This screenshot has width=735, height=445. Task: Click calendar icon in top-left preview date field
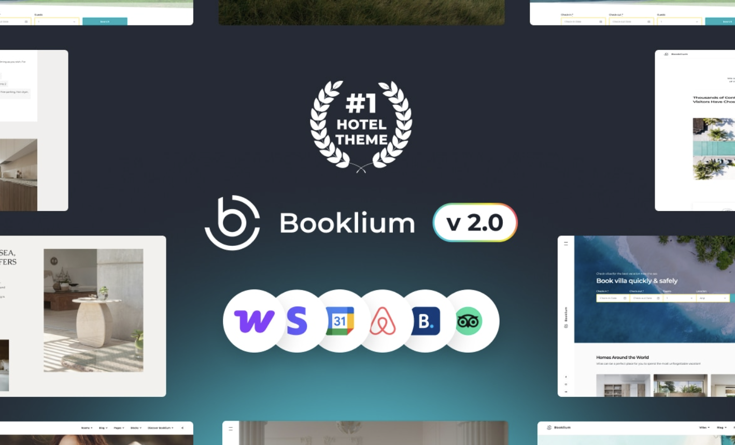pyautogui.click(x=26, y=22)
